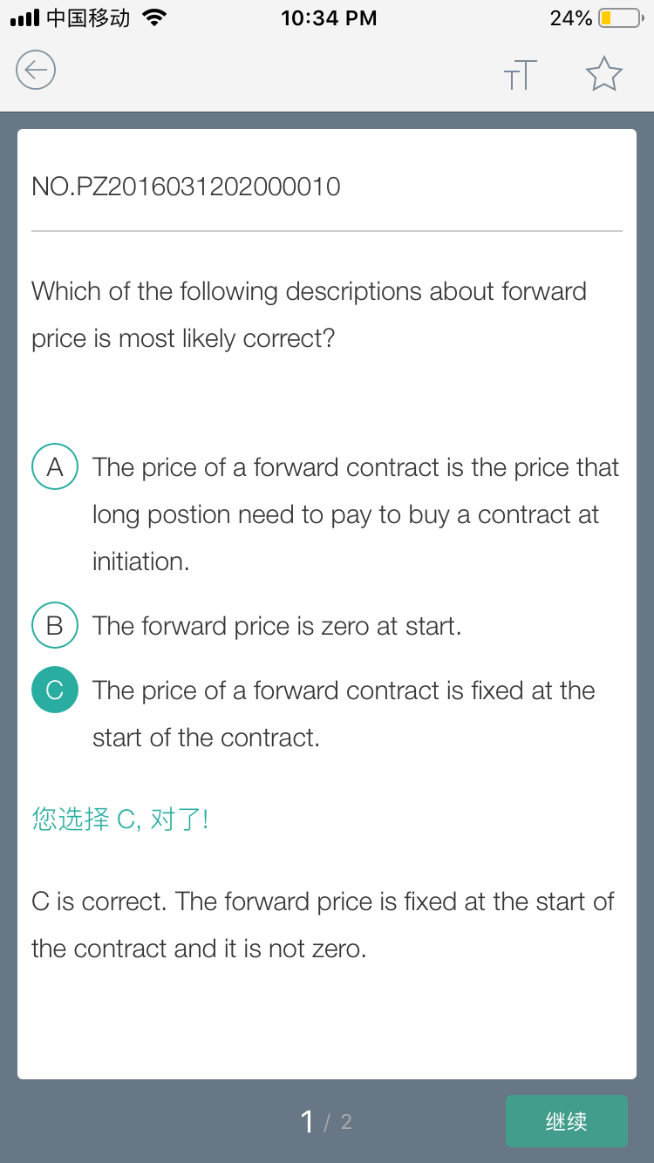Tap the Wi-Fi icon in the status bar
This screenshot has height=1163, width=654.
(x=154, y=17)
